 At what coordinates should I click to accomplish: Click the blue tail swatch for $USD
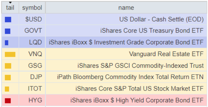click(8, 20)
